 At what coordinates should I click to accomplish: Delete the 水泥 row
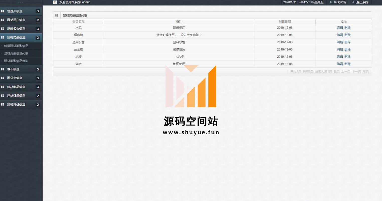347,28
